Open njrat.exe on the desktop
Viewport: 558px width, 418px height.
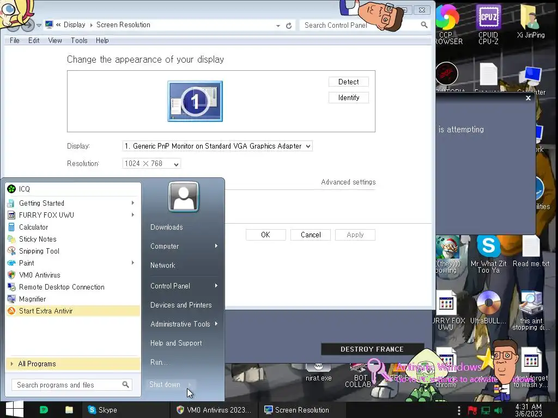pyautogui.click(x=318, y=373)
